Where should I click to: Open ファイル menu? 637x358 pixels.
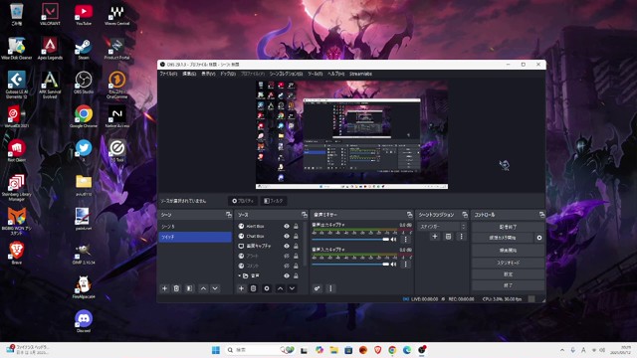(x=168, y=74)
